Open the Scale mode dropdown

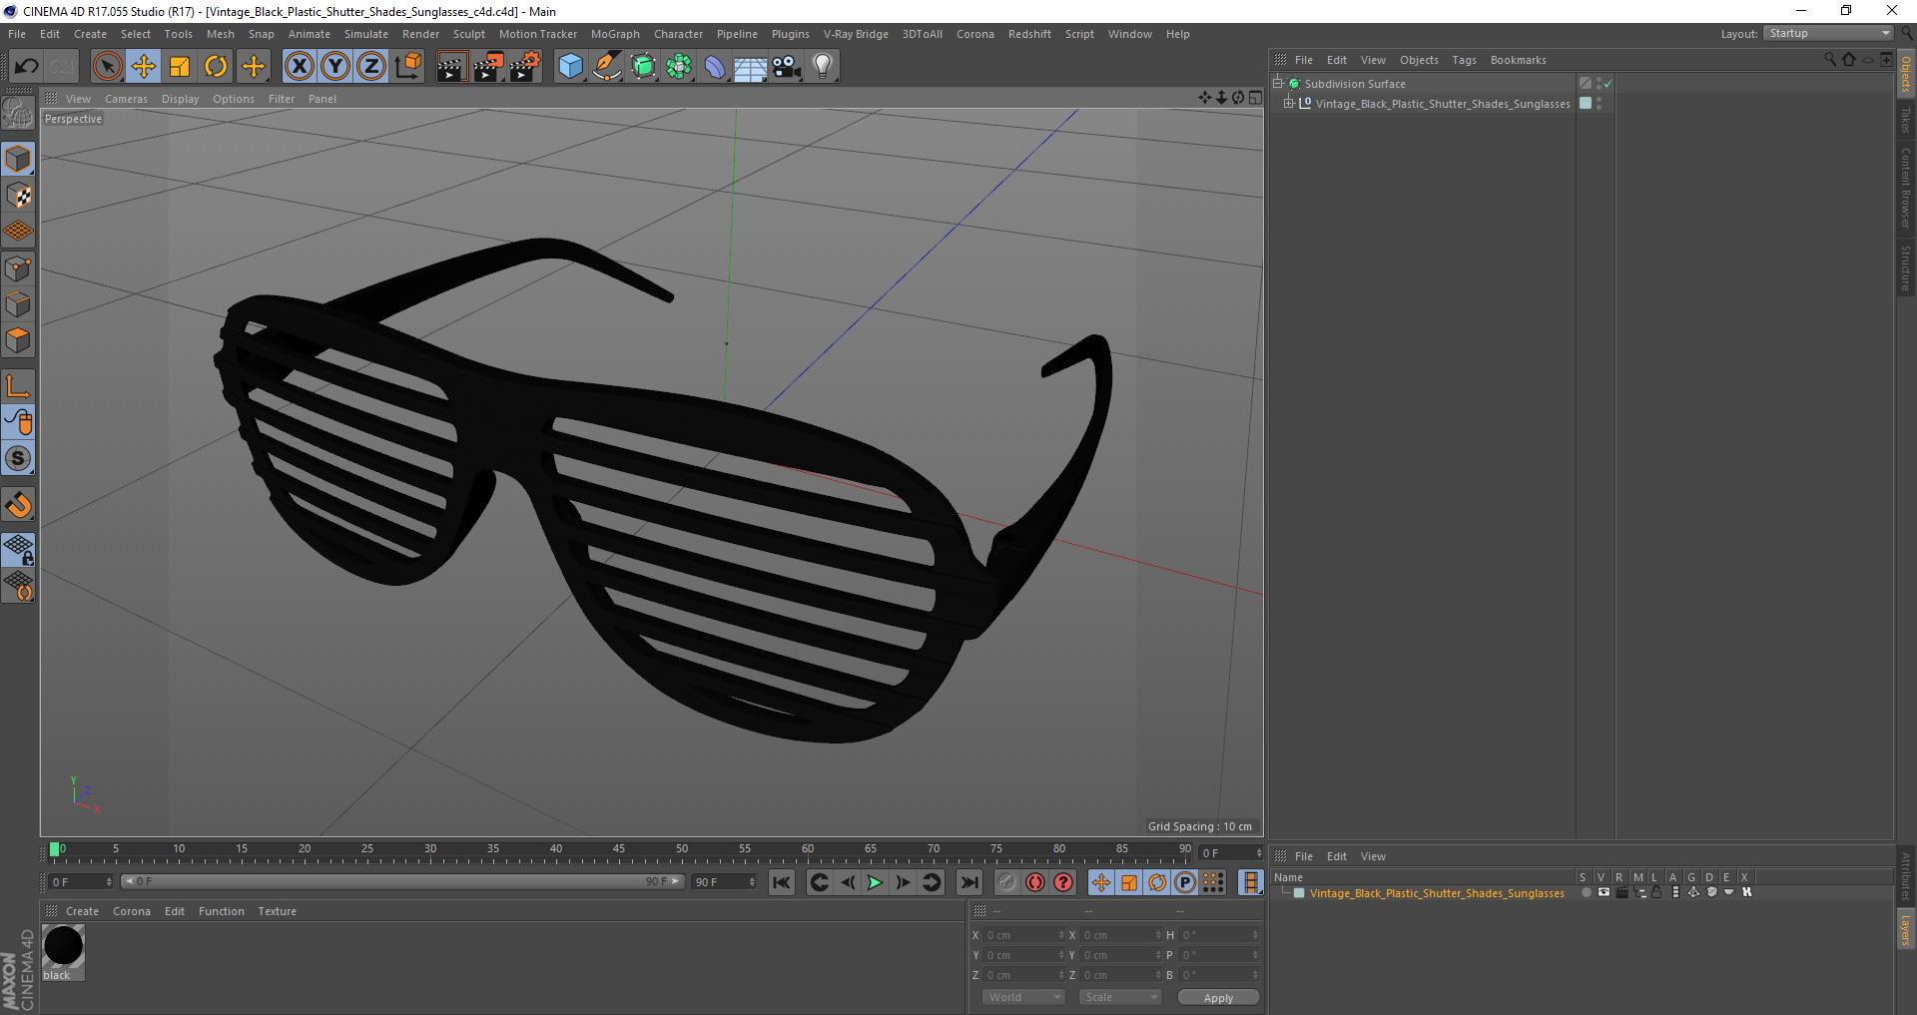[1120, 997]
